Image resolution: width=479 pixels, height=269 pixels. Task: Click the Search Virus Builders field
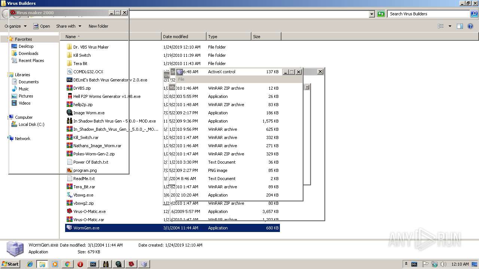[429, 14]
